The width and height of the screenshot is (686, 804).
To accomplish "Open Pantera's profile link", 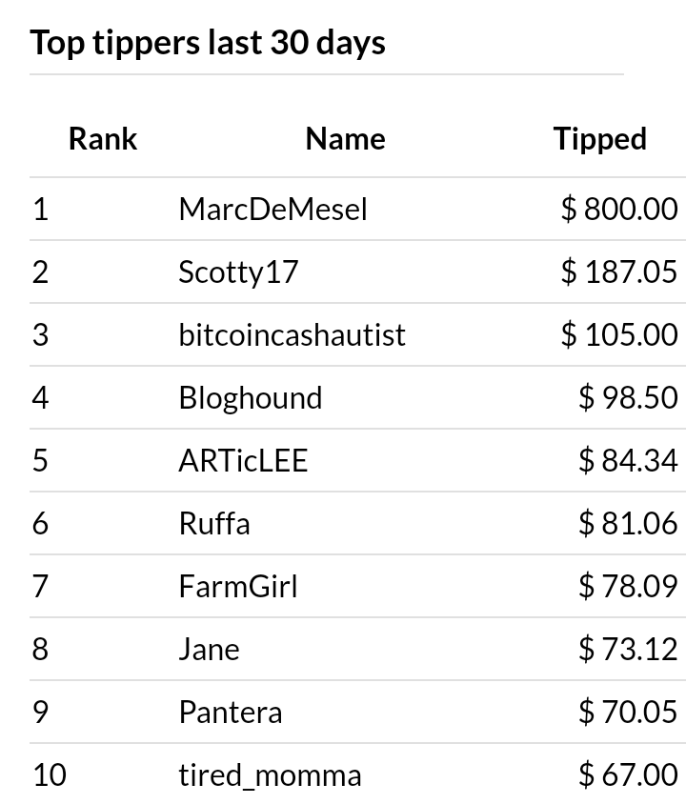I will point(231,713).
